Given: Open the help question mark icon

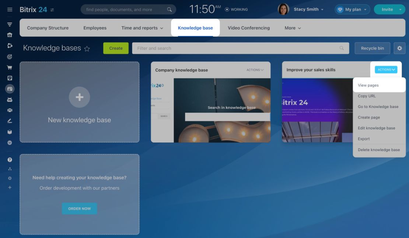Looking at the screenshot, I should (x=10, y=160).
